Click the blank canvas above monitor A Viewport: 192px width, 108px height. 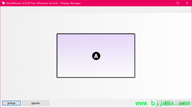click(x=96, y=23)
